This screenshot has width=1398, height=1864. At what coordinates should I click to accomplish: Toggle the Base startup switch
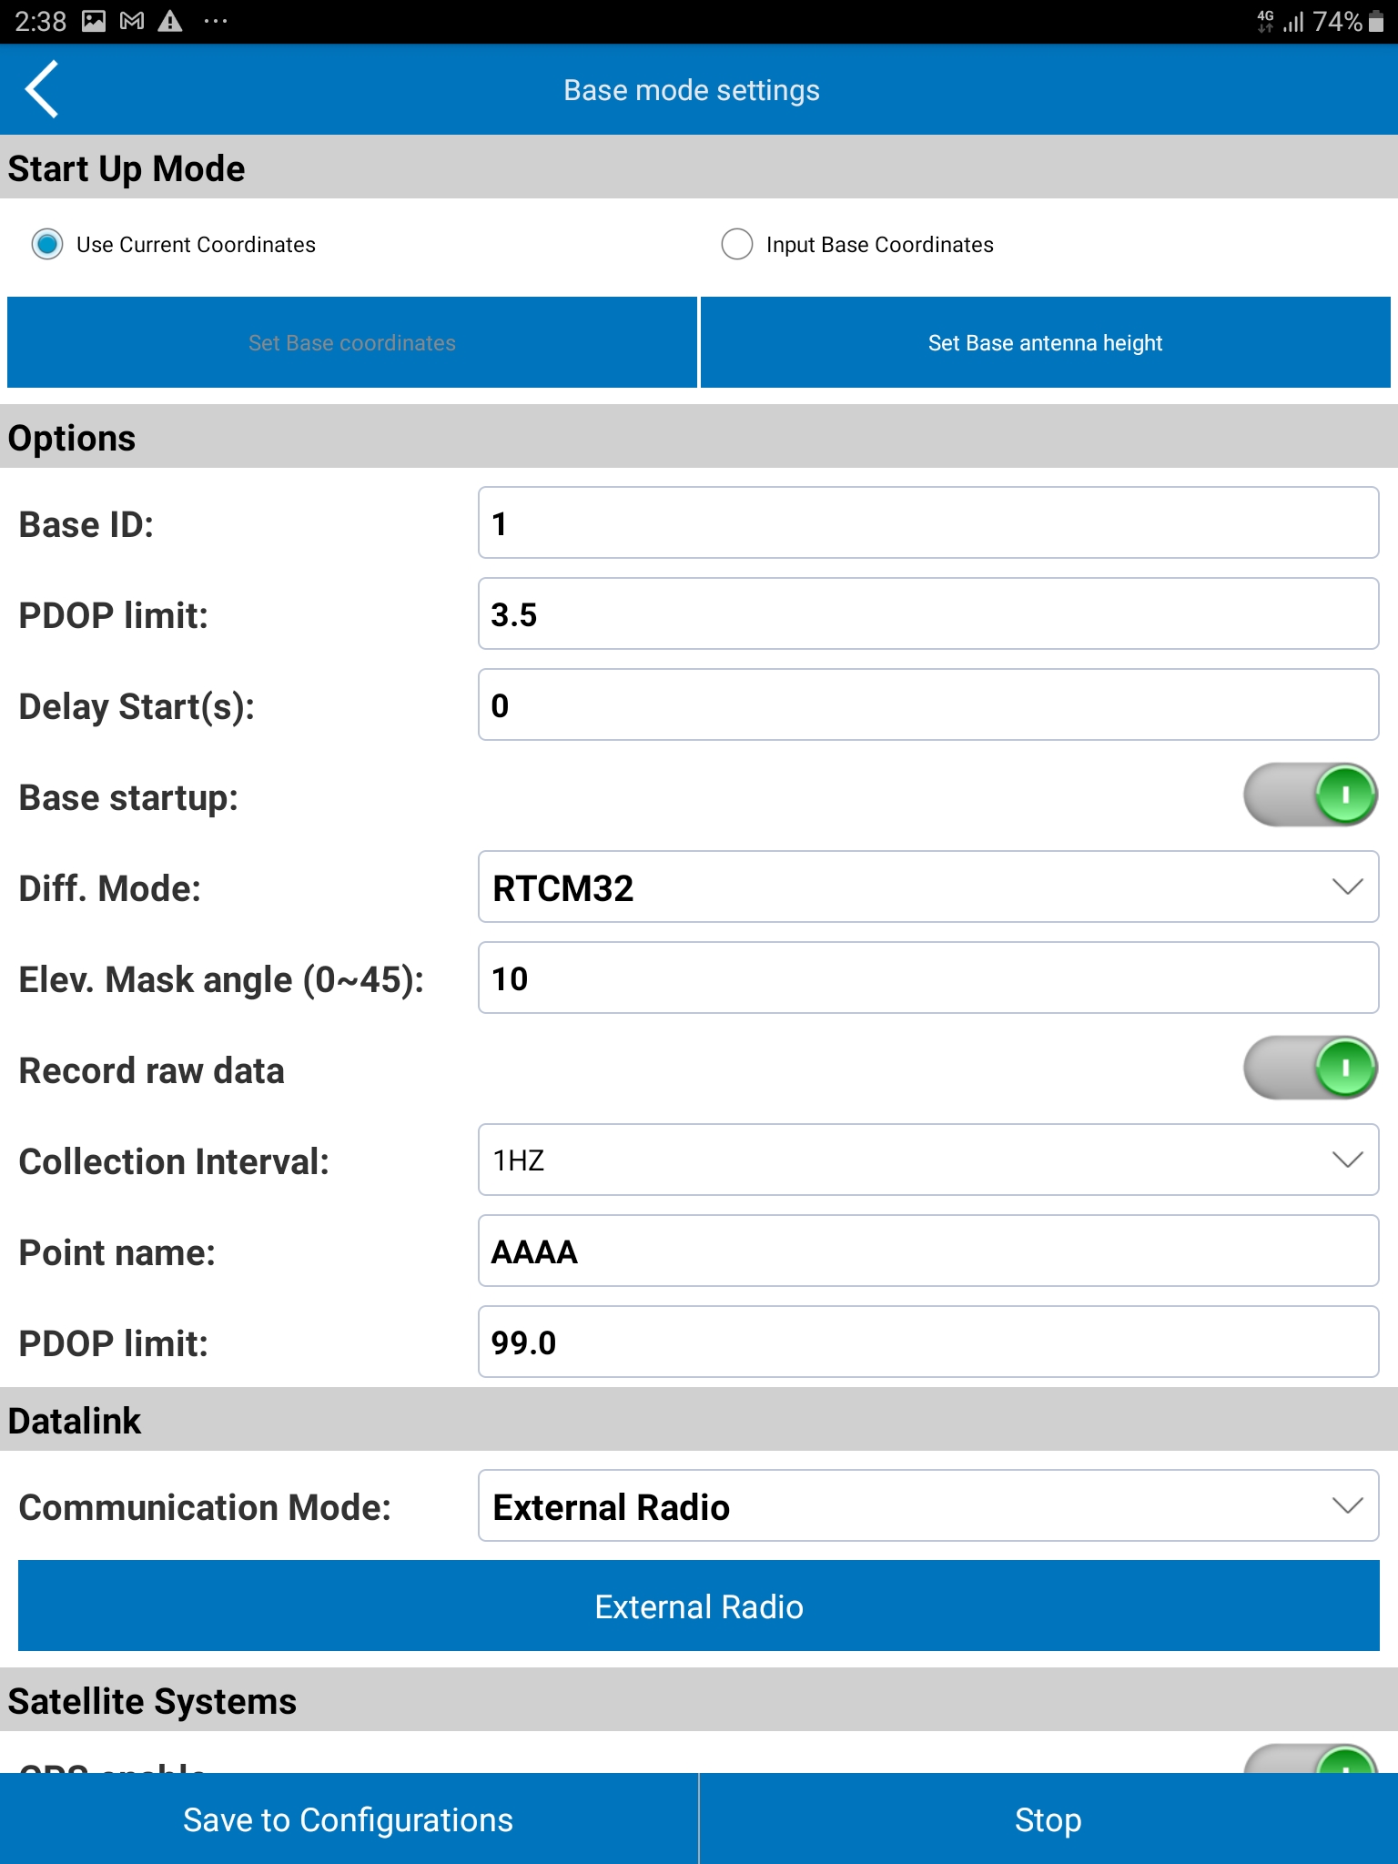pos(1310,795)
